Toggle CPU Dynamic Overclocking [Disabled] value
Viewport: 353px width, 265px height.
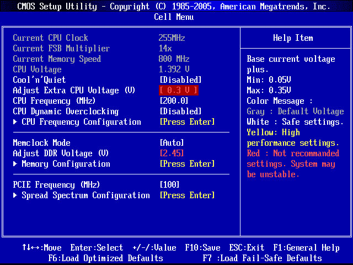click(x=180, y=112)
